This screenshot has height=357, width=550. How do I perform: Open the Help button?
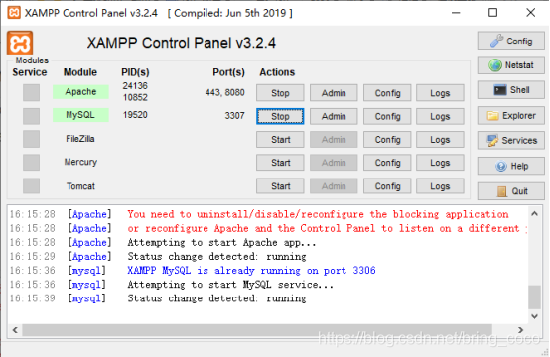click(510, 166)
